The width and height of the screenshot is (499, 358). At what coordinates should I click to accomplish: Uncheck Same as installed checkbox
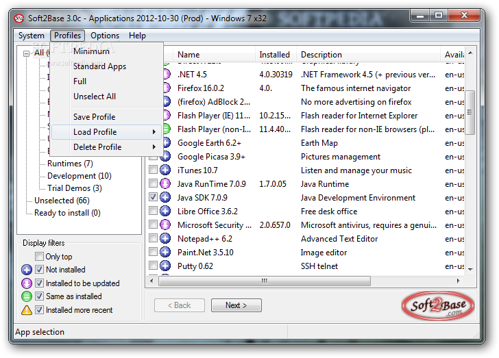click(x=39, y=296)
